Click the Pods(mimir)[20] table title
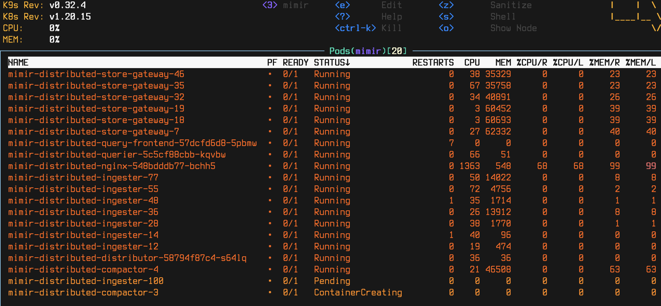The width and height of the screenshot is (661, 306). click(368, 51)
